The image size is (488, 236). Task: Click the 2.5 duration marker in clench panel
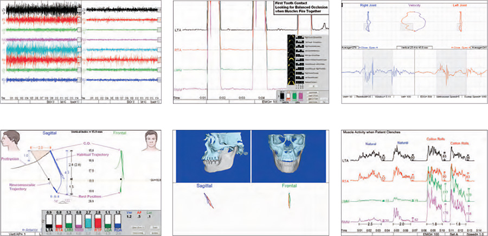pos(370,224)
